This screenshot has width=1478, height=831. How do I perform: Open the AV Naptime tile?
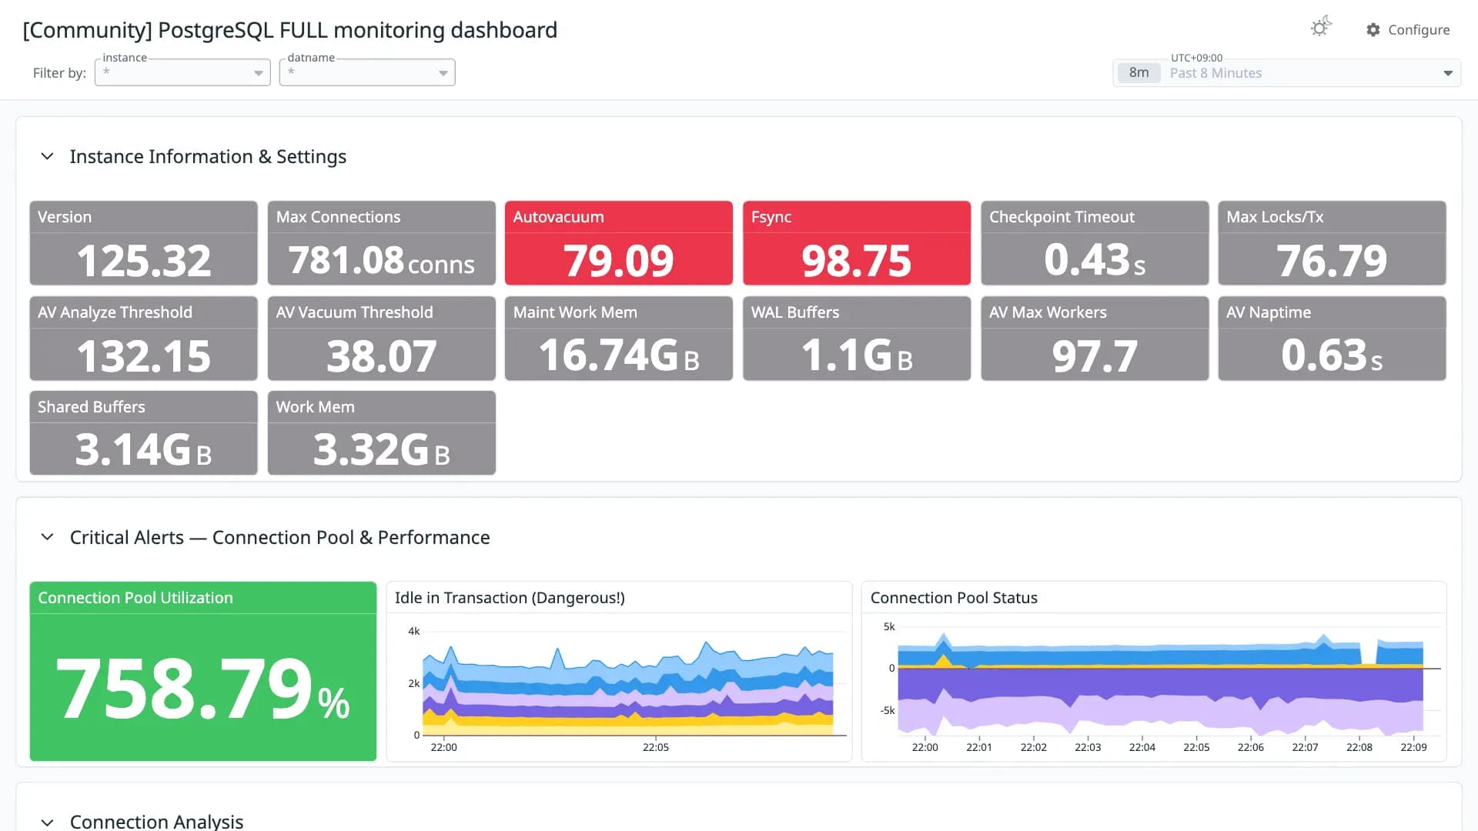point(1332,339)
